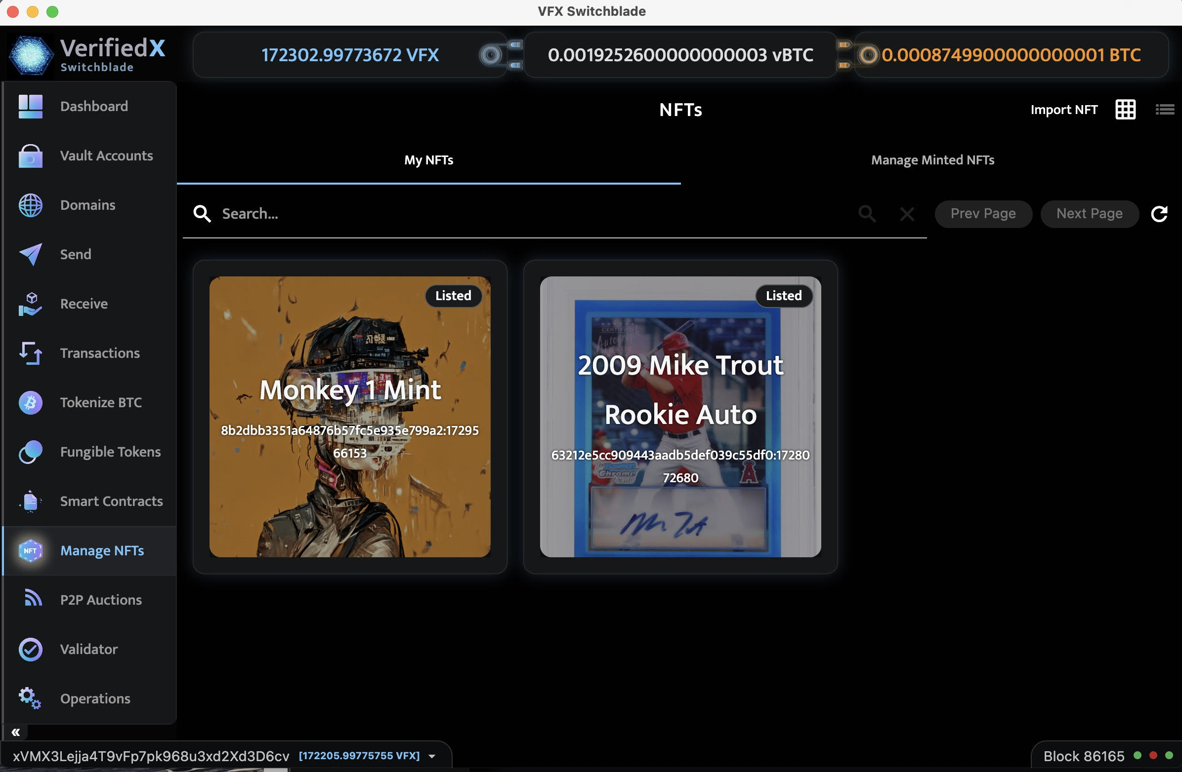Screen dimensions: 1182x772
Task: Open the Operations gears icon
Action: [x=30, y=698]
